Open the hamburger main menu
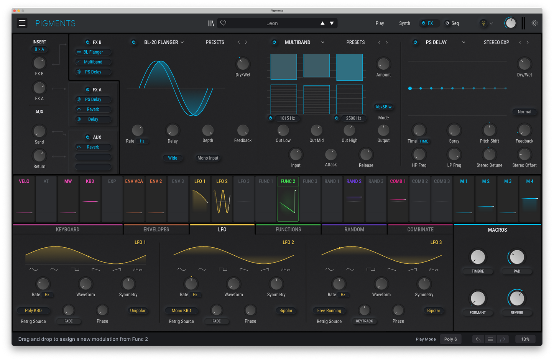554x361 pixels. pos(22,23)
